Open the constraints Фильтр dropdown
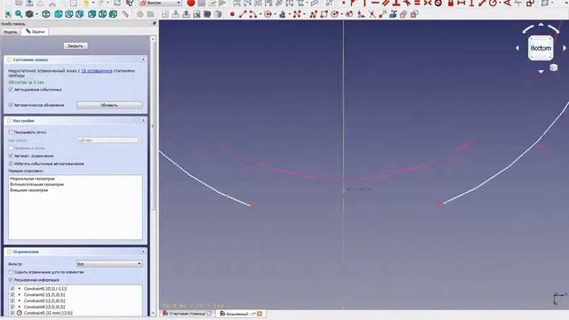The height and width of the screenshot is (320, 569). click(109, 264)
